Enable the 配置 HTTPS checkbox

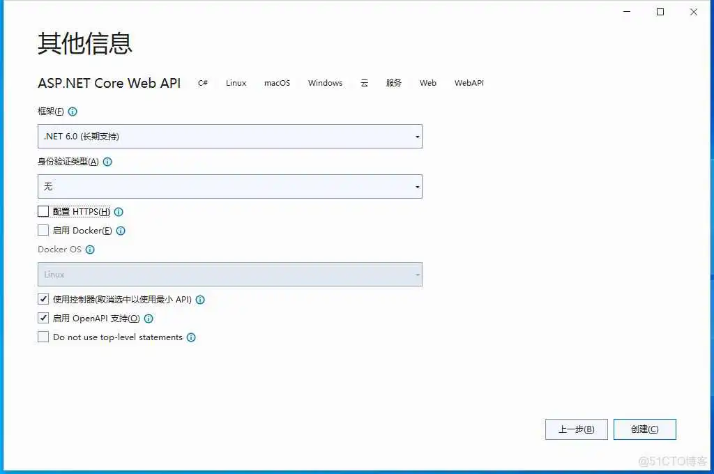43,211
